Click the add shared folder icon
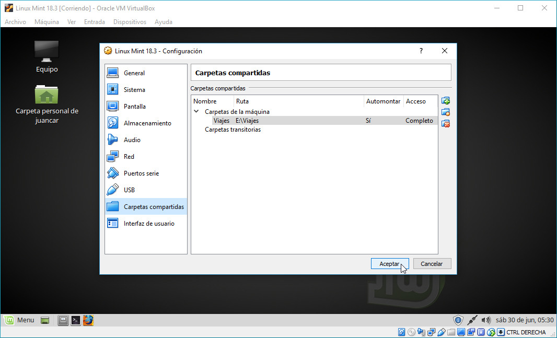Image resolution: width=557 pixels, height=338 pixels. pos(446,101)
